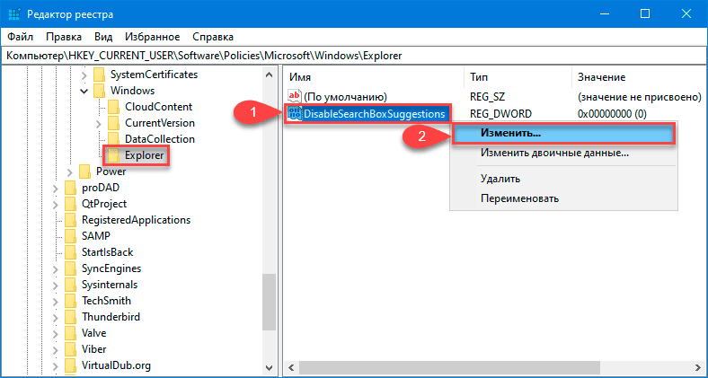Click the CloudContent folder icon
708x378 pixels.
coord(114,107)
